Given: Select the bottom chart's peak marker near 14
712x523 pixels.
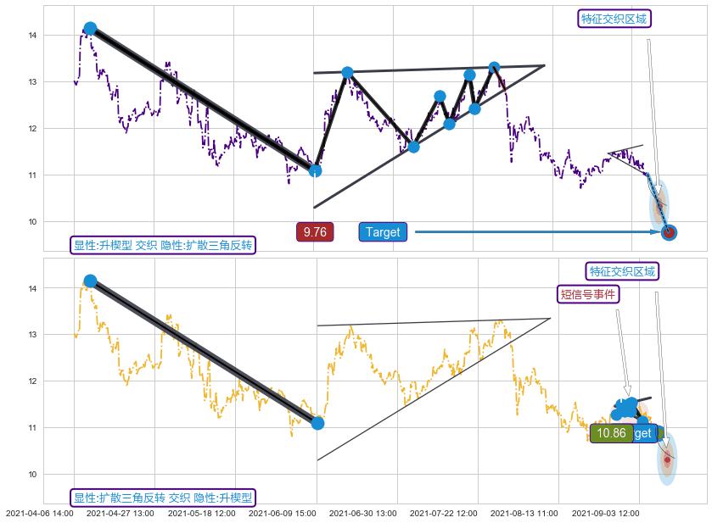Looking at the screenshot, I should pos(90,281).
